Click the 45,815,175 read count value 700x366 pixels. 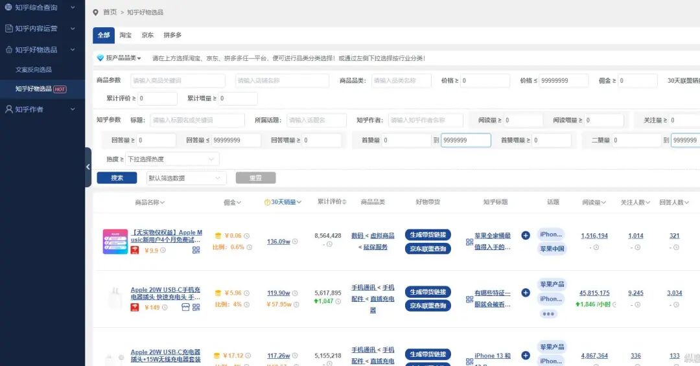[x=594, y=293]
